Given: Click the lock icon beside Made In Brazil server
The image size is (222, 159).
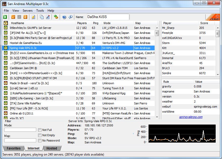Looking at the screenshot, I should 6,83.
